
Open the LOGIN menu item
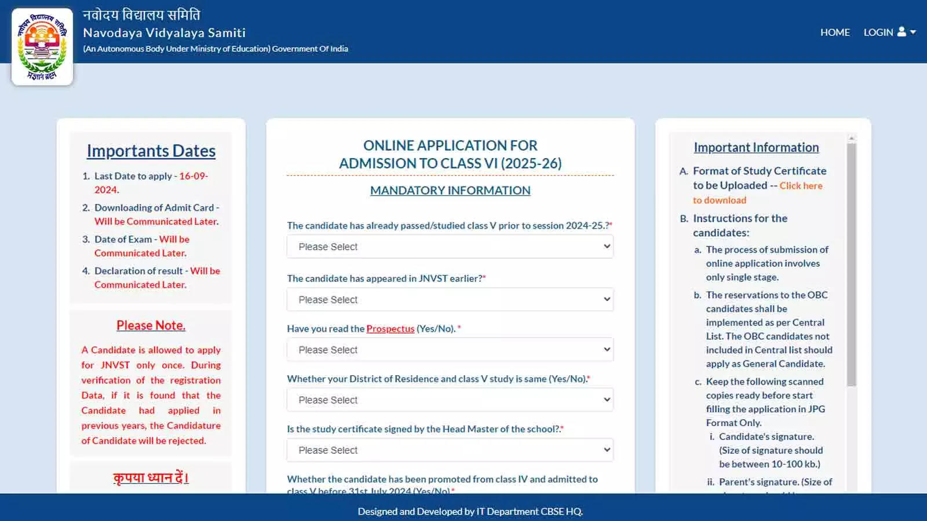(878, 32)
